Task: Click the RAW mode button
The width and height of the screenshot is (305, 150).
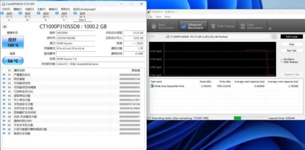Action: pos(291,36)
